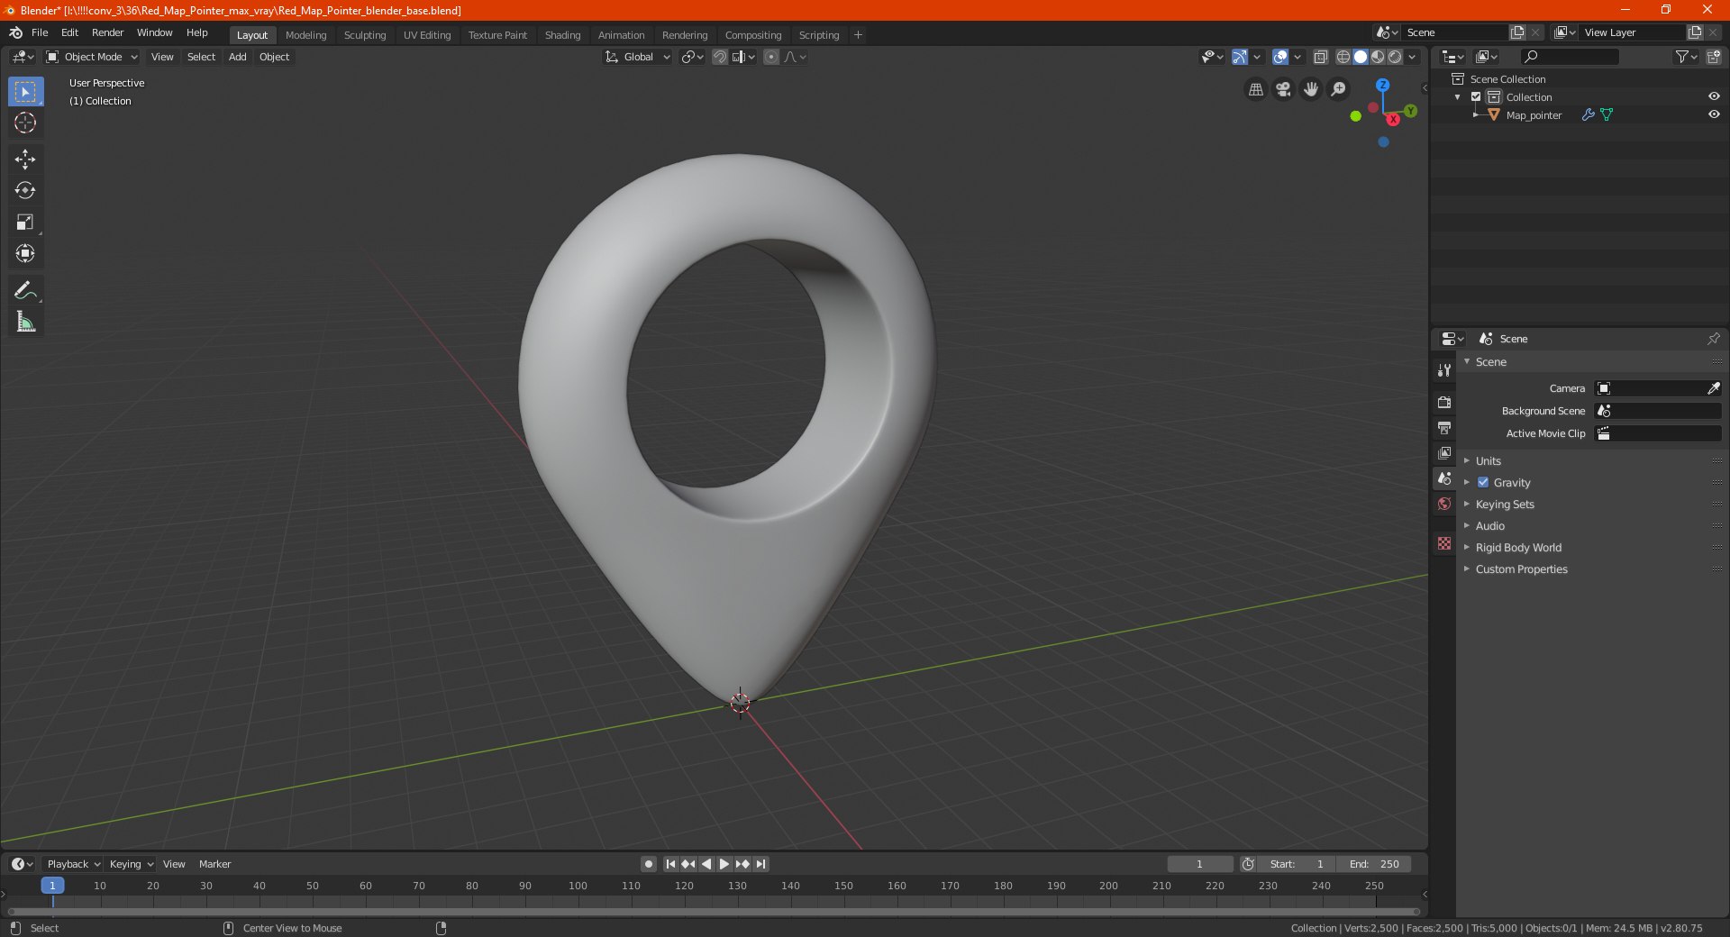
Task: Toggle Gravity checkbox
Action: pos(1483,483)
